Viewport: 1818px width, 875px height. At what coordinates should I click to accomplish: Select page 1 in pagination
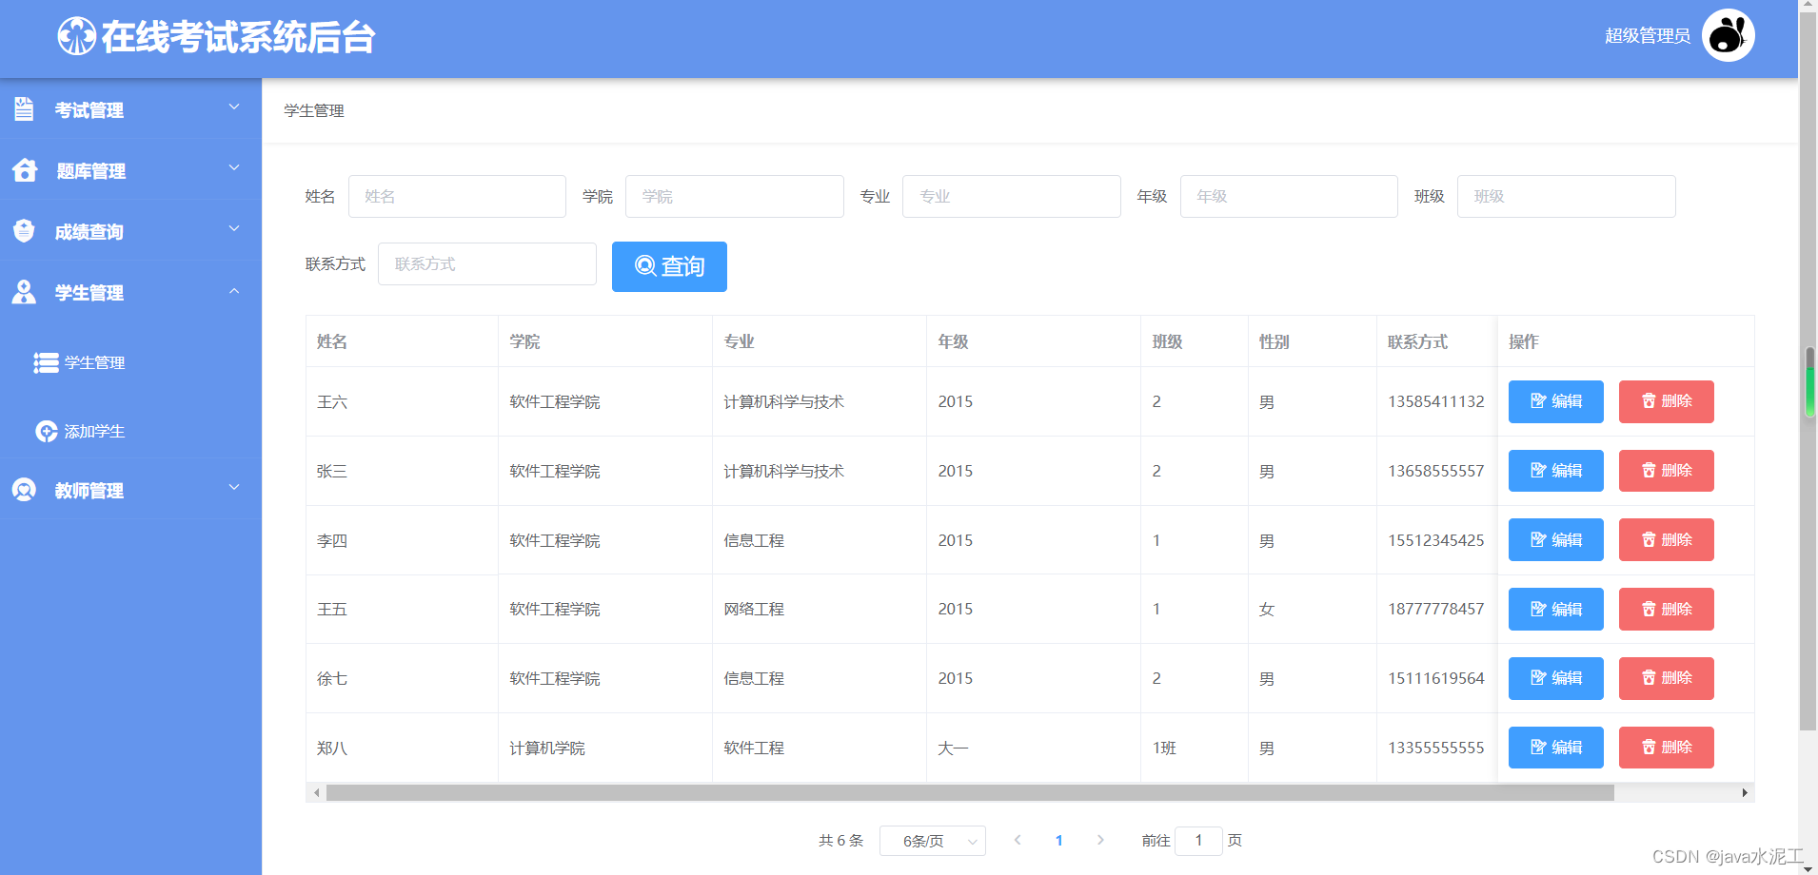(1058, 840)
